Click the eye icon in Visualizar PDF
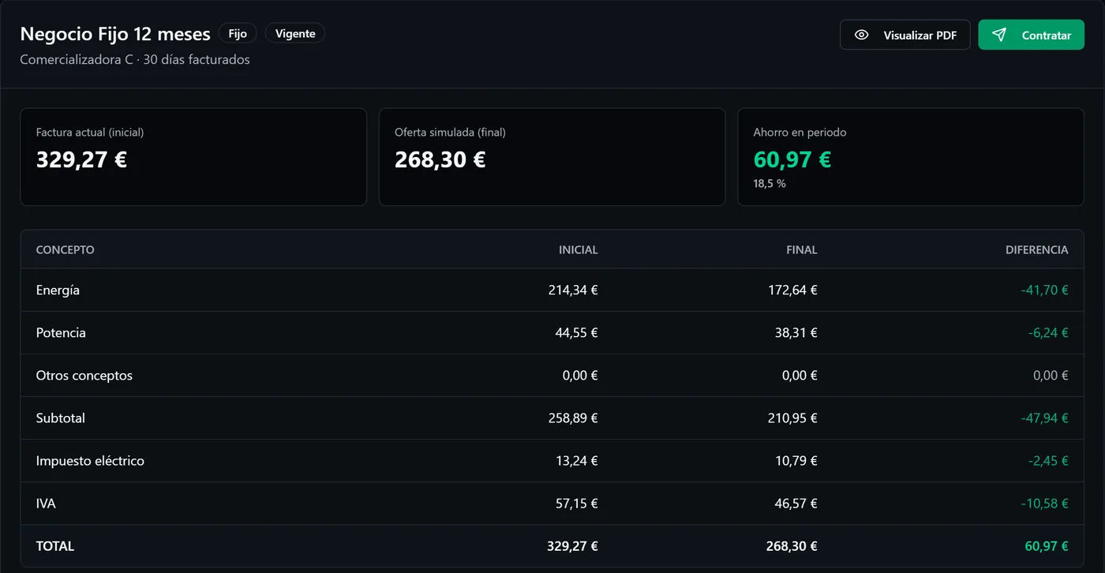Screen dimensions: 1105x573 tap(862, 35)
